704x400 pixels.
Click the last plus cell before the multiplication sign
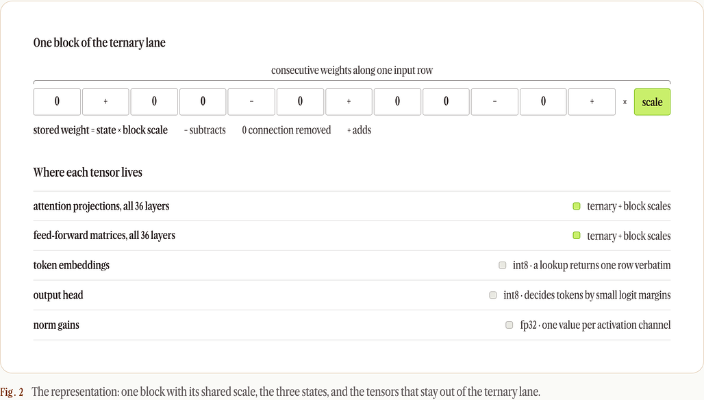tap(592, 102)
